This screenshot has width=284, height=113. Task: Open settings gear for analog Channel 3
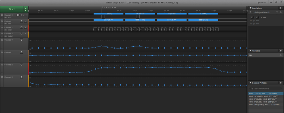(x=21, y=77)
